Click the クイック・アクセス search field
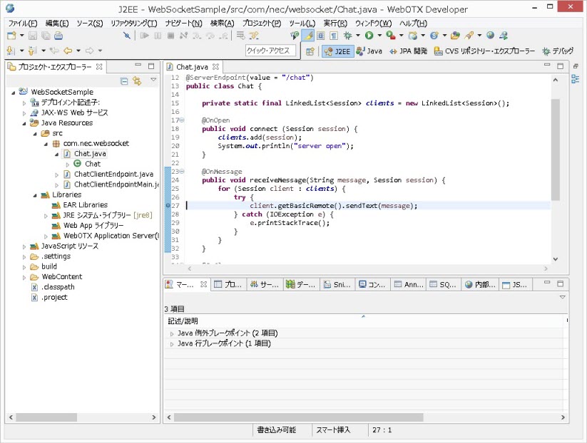The width and height of the screenshot is (587, 443). pos(269,51)
